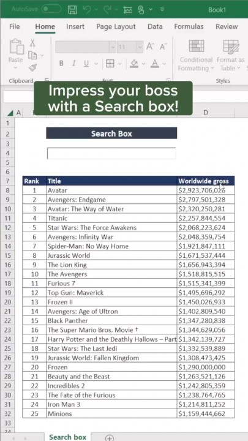Image resolution: width=248 pixels, height=441 pixels.
Task: Click the Fill Color bucket icon
Action: [134, 64]
